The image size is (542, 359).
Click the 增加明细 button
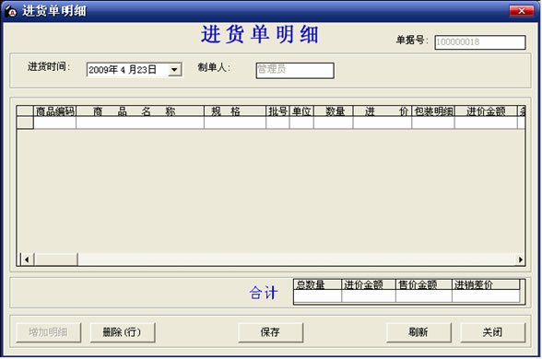(48, 332)
